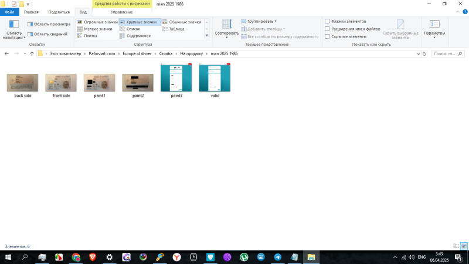Open the Главная ribbon tab
The height and width of the screenshot is (264, 469).
pyautogui.click(x=31, y=12)
